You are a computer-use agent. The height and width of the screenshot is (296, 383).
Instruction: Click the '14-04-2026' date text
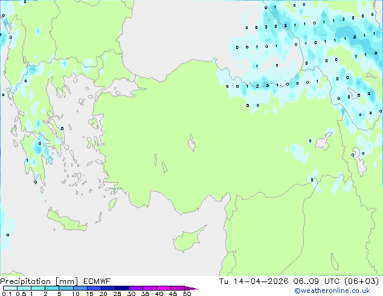261,282
